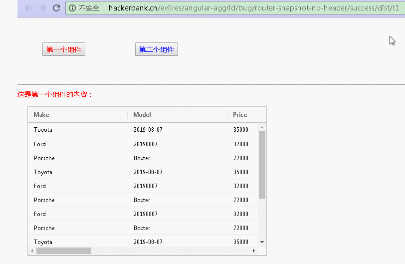Click the 第二个组件 button

tap(157, 49)
